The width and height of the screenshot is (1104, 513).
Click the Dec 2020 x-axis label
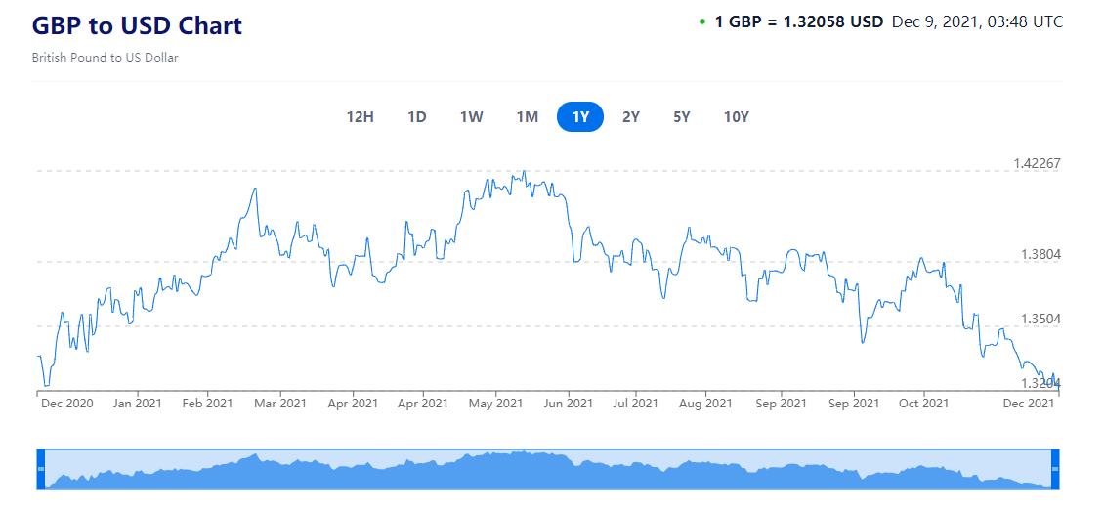click(65, 403)
